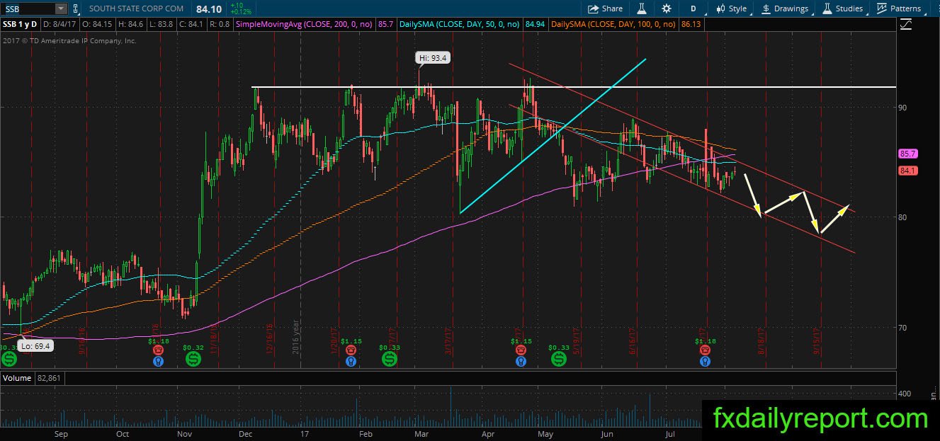Screen dimensions: 940x441
Task: Click the 84.10 last price quote
Action: (x=210, y=8)
